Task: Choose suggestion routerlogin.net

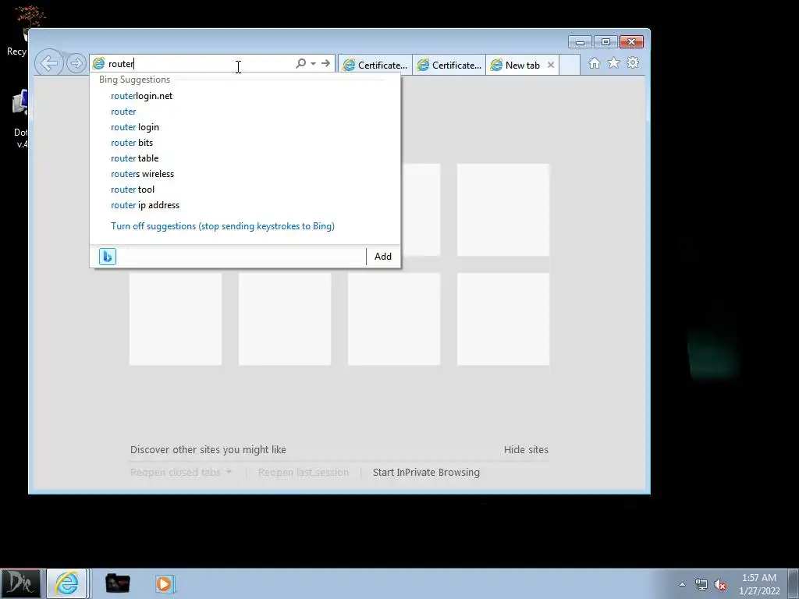Action: point(244,96)
